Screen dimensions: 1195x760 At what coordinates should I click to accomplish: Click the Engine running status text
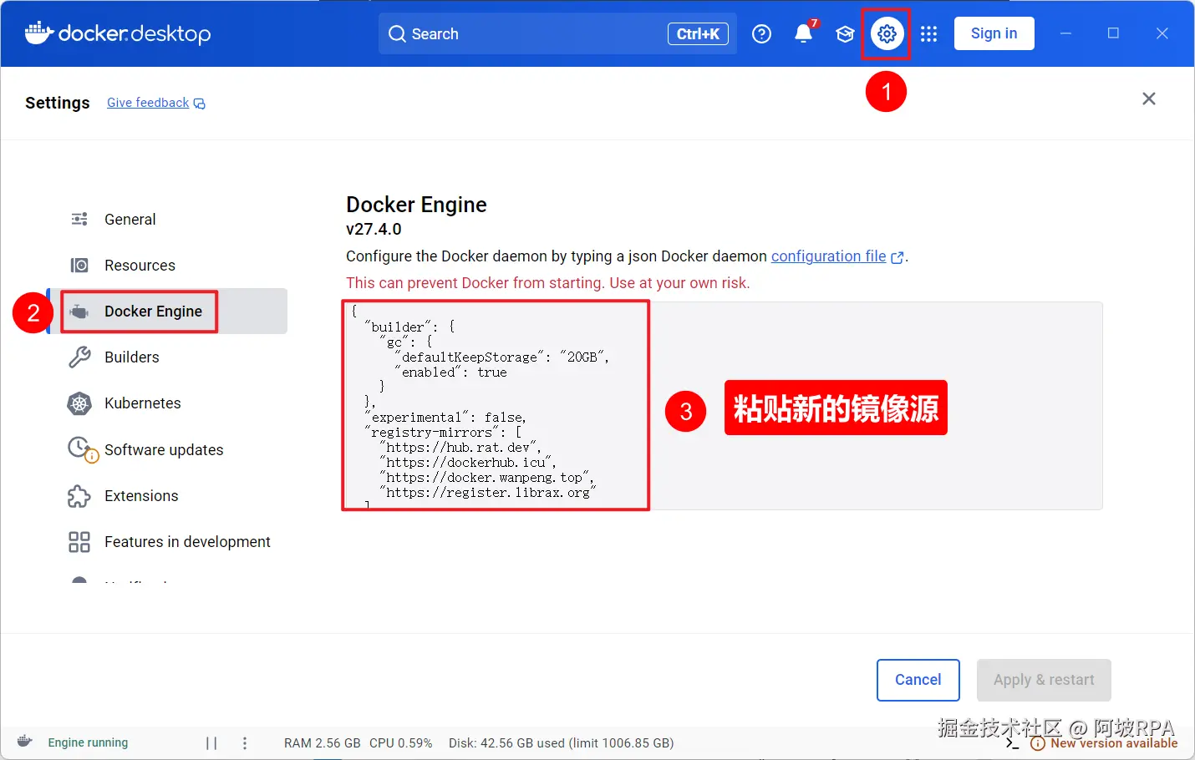88,742
